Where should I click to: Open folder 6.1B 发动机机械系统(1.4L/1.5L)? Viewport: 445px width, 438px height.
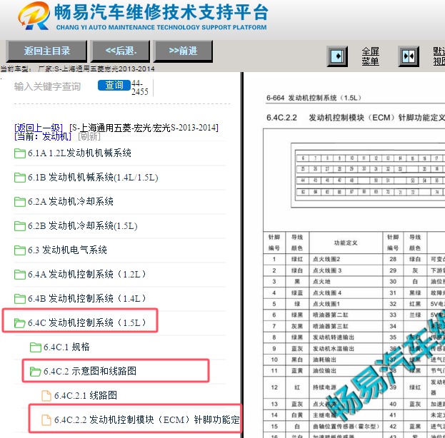coord(93,178)
